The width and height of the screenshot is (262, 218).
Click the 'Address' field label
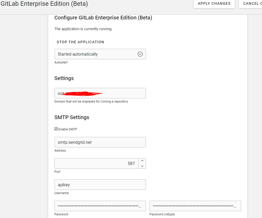tap(60, 151)
